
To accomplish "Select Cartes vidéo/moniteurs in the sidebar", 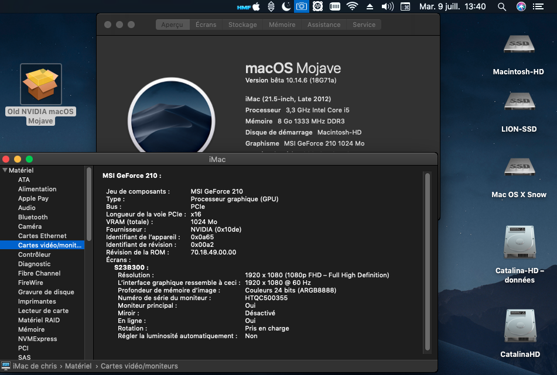I will point(42,245).
